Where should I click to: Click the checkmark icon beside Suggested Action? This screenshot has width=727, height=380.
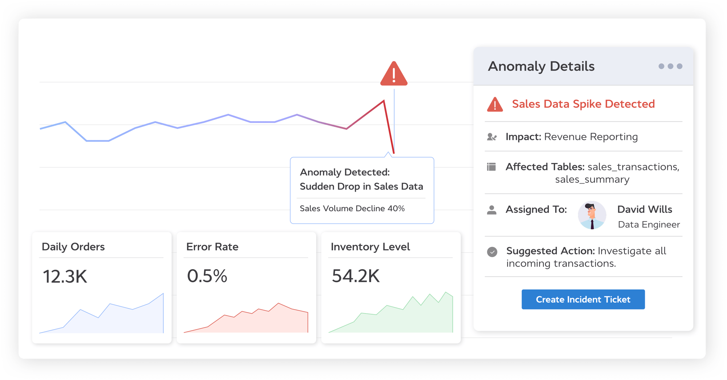coord(492,252)
